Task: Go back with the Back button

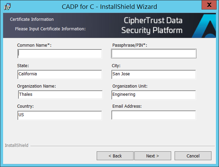Action: [x=115, y=156]
